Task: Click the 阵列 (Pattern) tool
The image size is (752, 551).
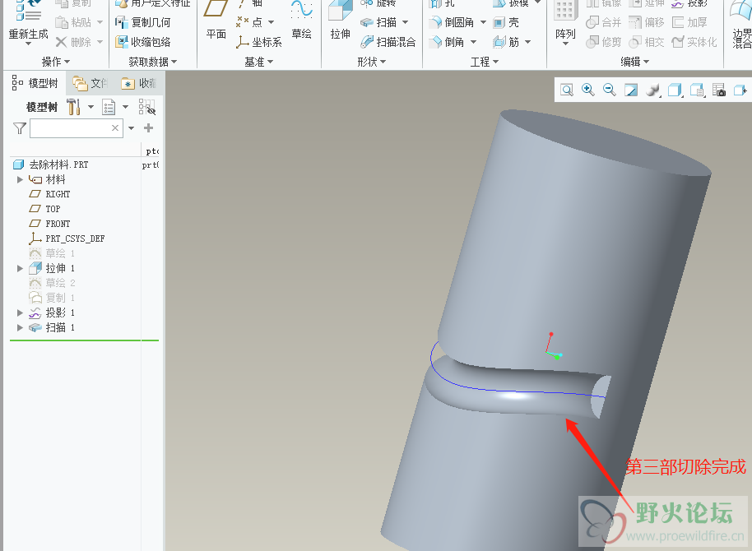Action: (x=565, y=21)
